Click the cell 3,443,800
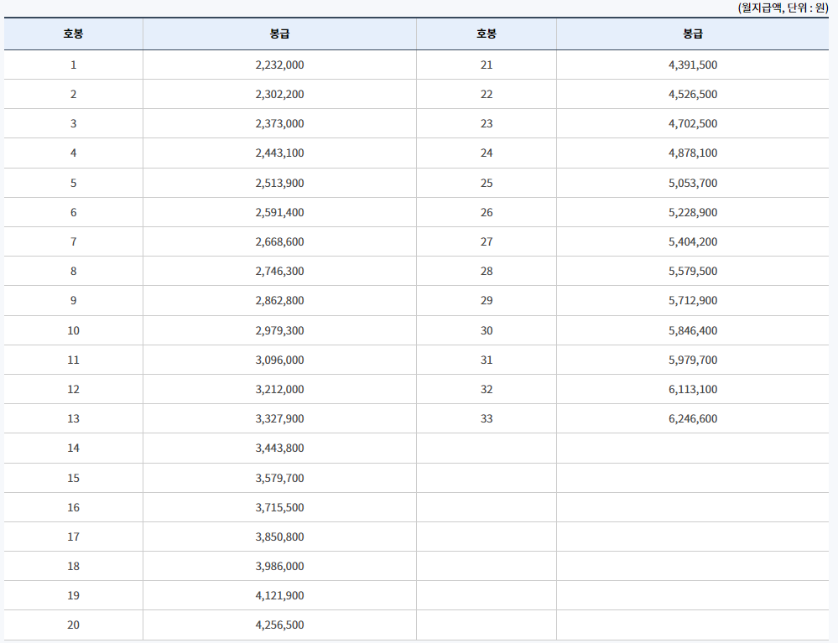 pyautogui.click(x=279, y=448)
